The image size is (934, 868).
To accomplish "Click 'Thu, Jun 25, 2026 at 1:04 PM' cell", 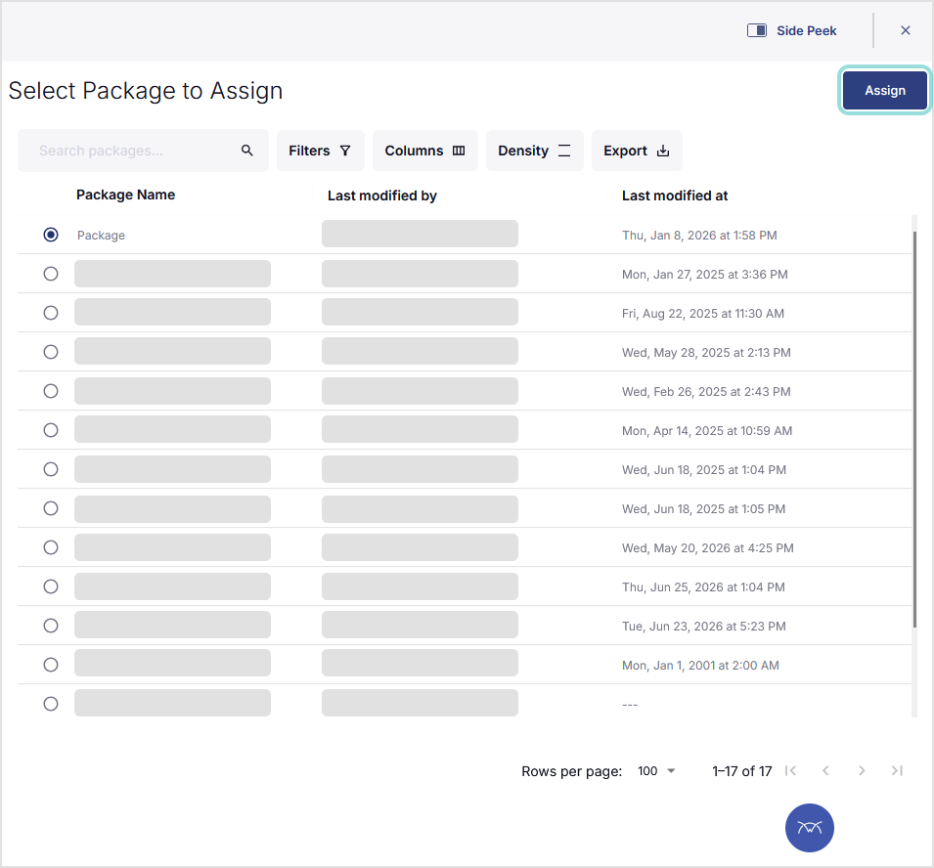I will pos(703,587).
